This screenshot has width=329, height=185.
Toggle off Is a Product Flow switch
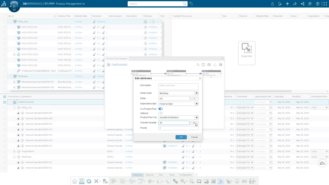coord(160,109)
